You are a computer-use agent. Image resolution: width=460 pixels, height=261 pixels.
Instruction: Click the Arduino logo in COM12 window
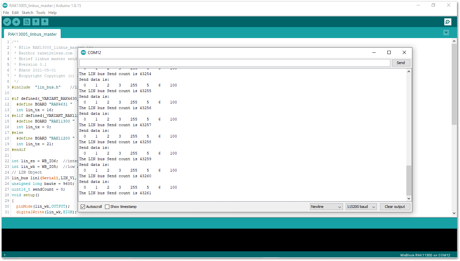point(83,52)
